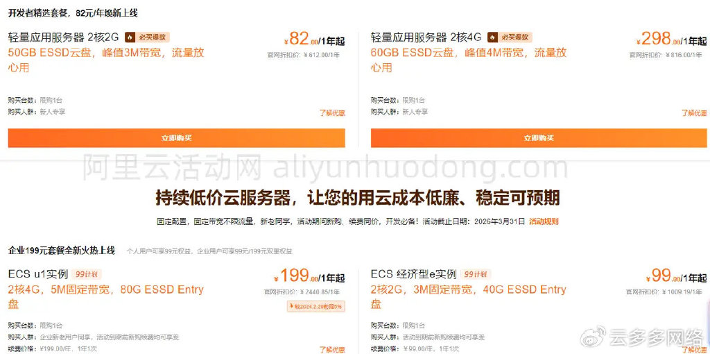
Task: Select the title 轻量应用服务器 2核2G
Action: pyautogui.click(x=63, y=37)
